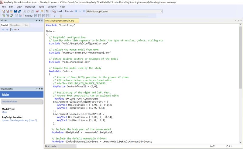The width and height of the screenshot is (243, 149).
Task: Close the Model panel
Action: (x=42, y=20)
